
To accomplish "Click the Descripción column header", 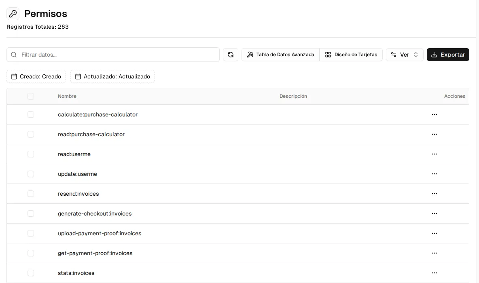I will click(293, 96).
